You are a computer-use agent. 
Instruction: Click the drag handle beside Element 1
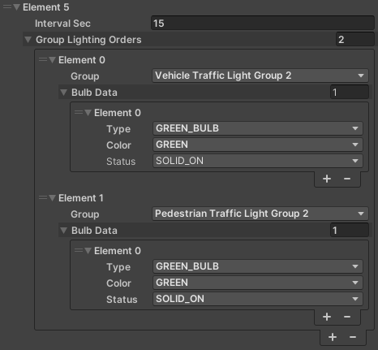click(43, 197)
